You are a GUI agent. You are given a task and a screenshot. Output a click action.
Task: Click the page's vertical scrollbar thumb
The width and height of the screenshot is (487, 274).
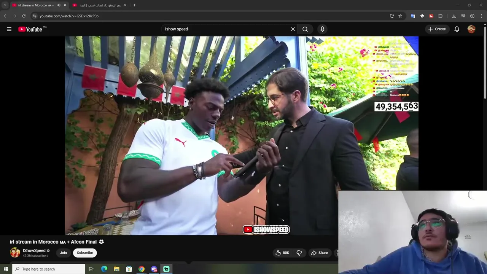coord(485,63)
